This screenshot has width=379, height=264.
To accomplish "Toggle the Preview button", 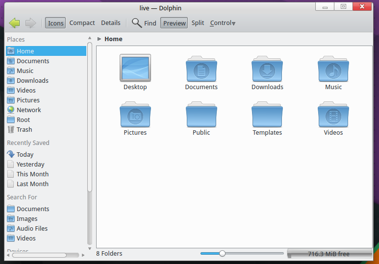I will (174, 23).
